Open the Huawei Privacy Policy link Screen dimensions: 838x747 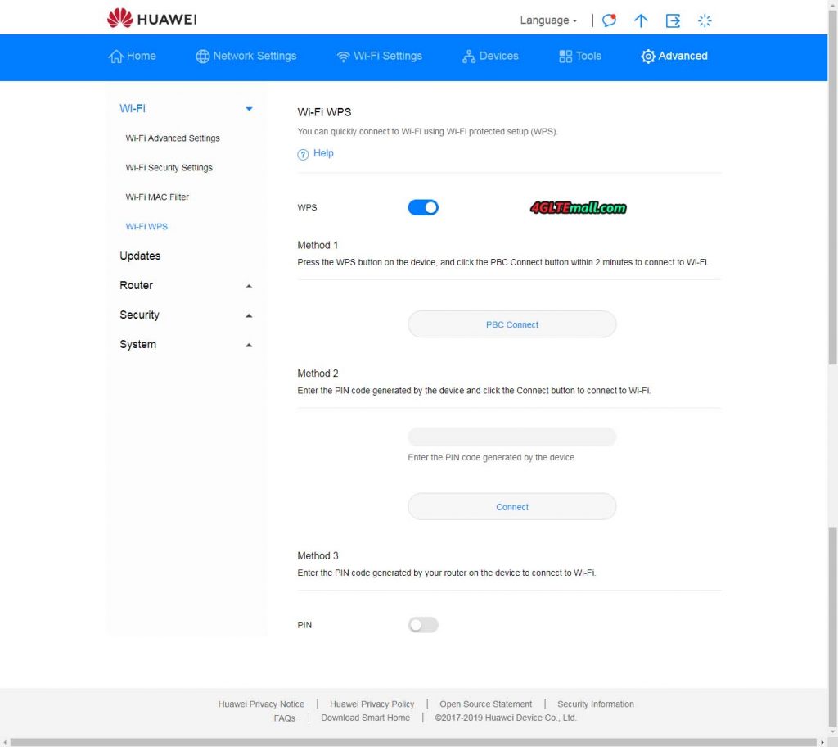(x=372, y=704)
